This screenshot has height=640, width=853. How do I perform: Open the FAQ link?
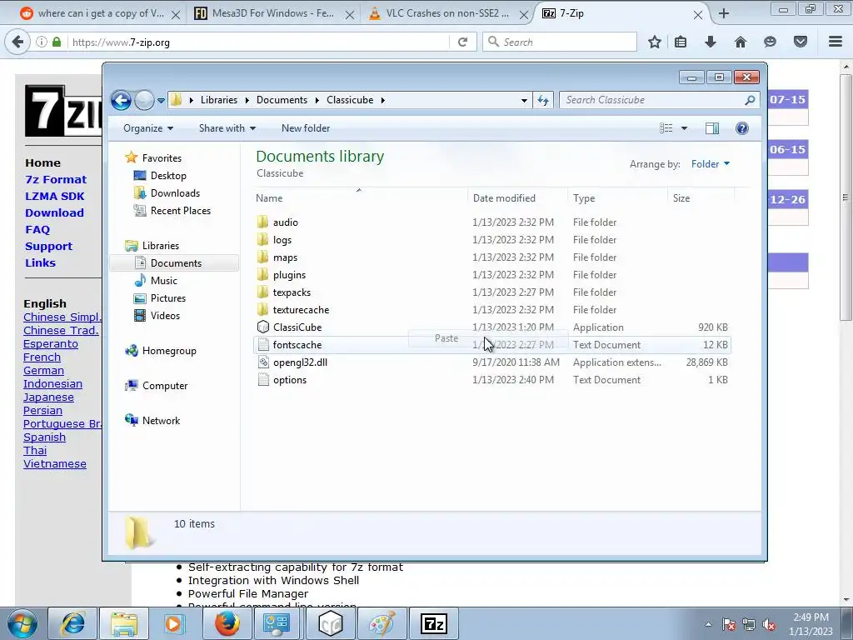click(x=37, y=230)
